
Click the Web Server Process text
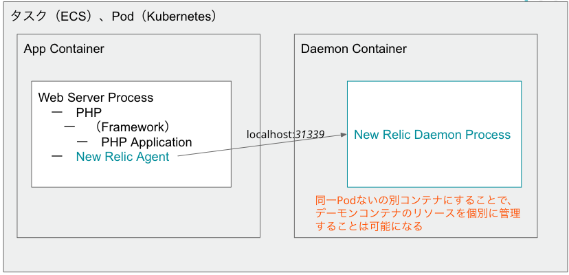point(96,98)
